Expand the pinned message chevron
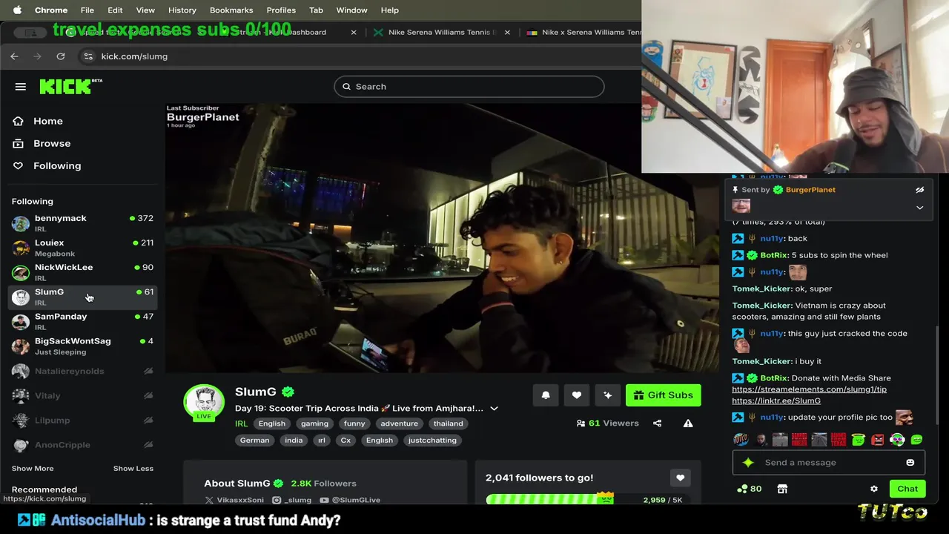 point(919,208)
